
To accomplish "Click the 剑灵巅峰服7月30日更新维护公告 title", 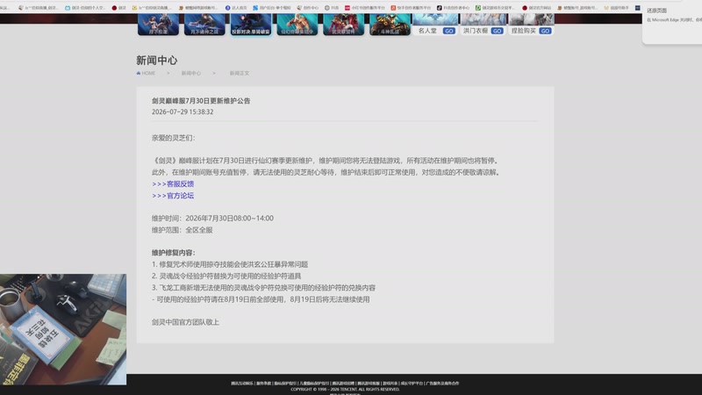I will (x=201, y=101).
